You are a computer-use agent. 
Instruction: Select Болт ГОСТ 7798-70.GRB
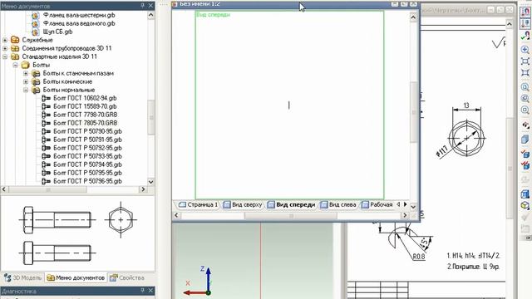coord(85,115)
